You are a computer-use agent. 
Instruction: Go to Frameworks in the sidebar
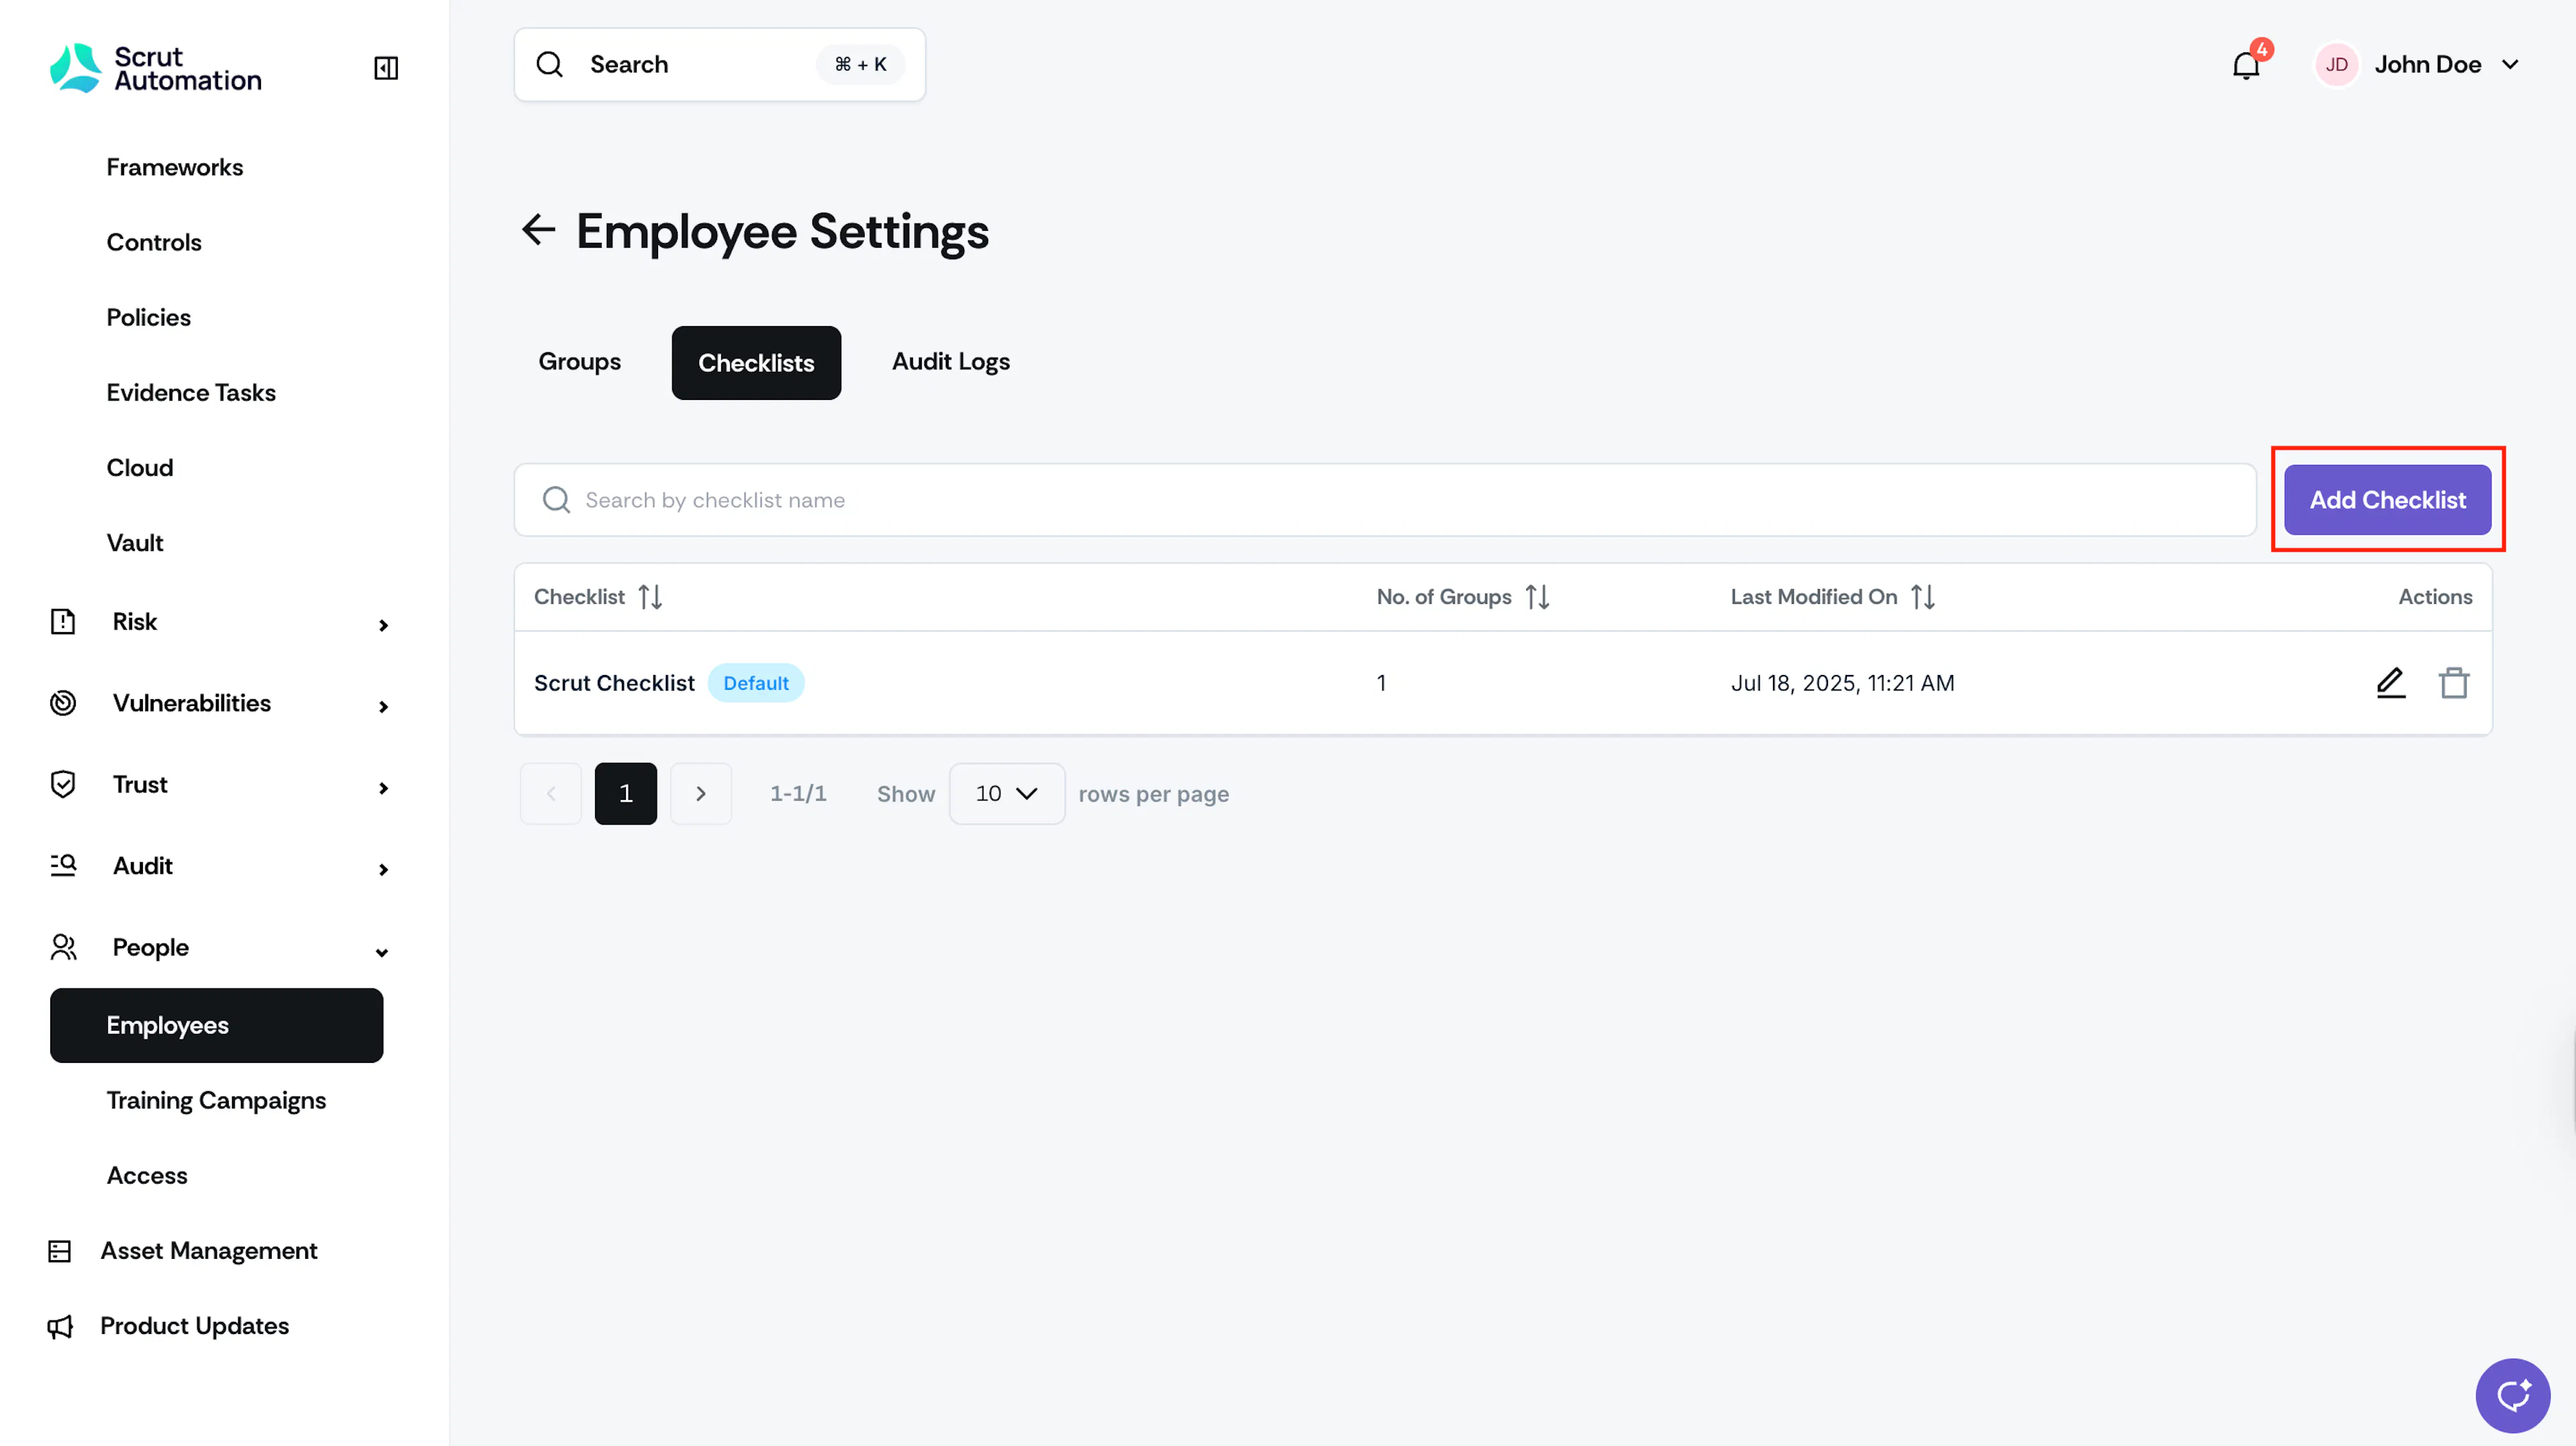[x=174, y=167]
